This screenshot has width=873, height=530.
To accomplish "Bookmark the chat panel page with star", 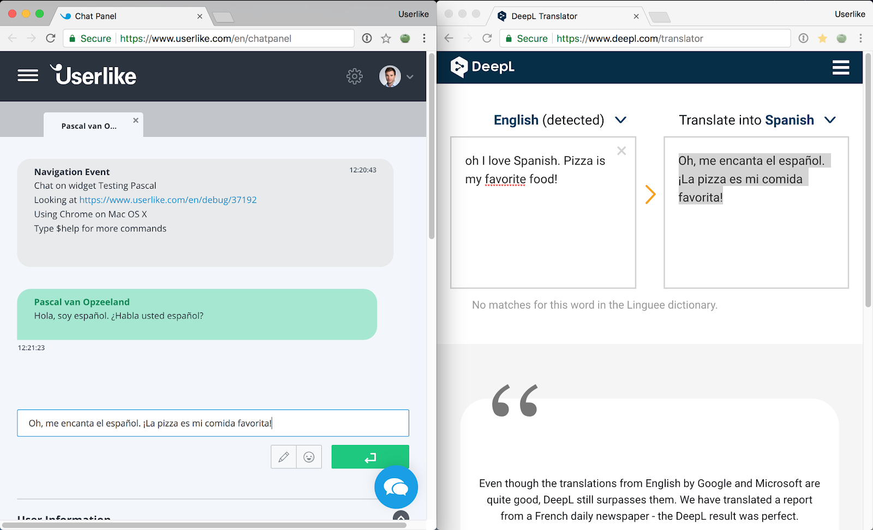I will [x=386, y=38].
